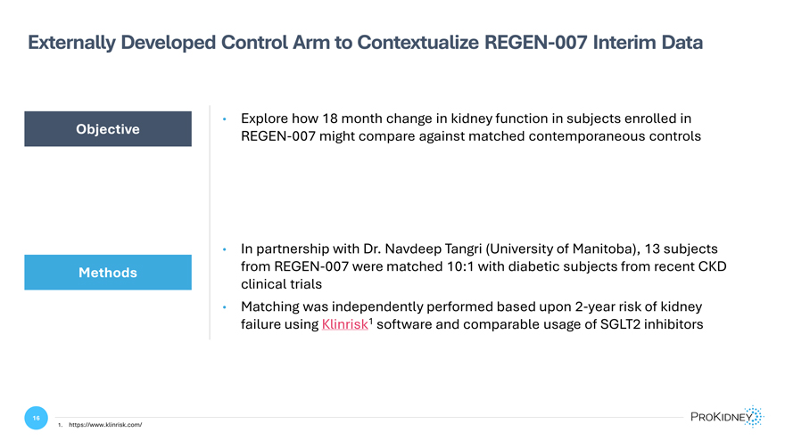Click the footnote superscript 1 after Klinrisk
The width and height of the screenshot is (785, 441).
[371, 321]
